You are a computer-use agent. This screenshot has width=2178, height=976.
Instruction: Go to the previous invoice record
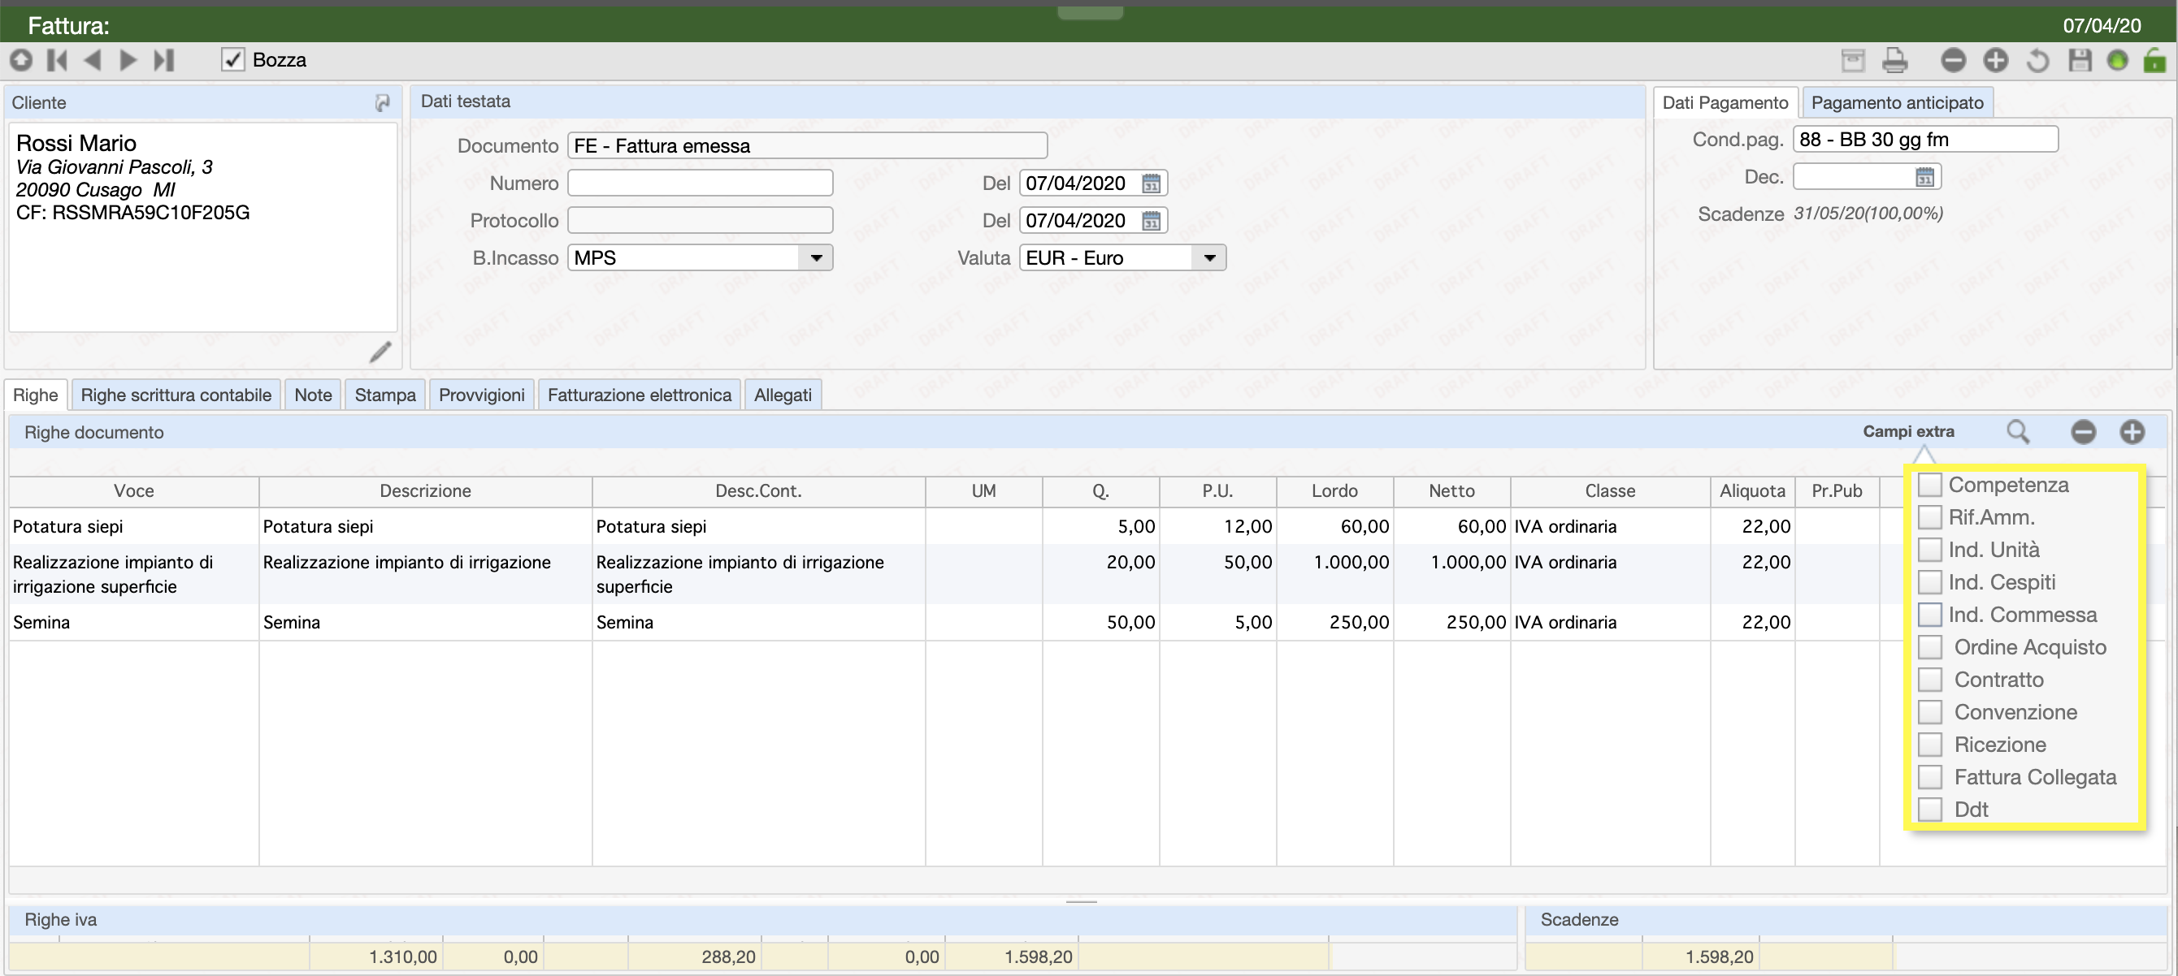tap(92, 60)
